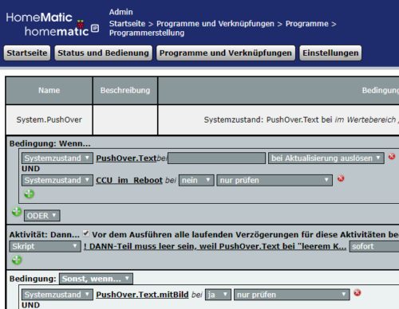Add new condition block beside ODER
Screen dimensions: 399x309
[17, 212]
